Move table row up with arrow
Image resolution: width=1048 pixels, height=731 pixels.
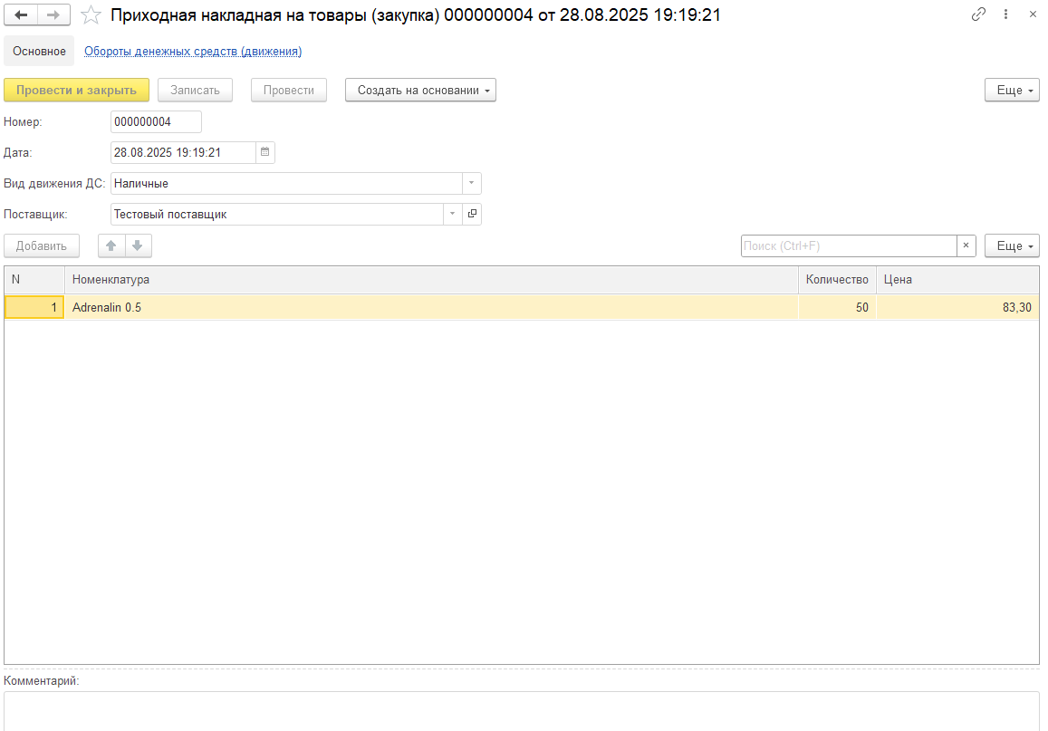pos(111,245)
